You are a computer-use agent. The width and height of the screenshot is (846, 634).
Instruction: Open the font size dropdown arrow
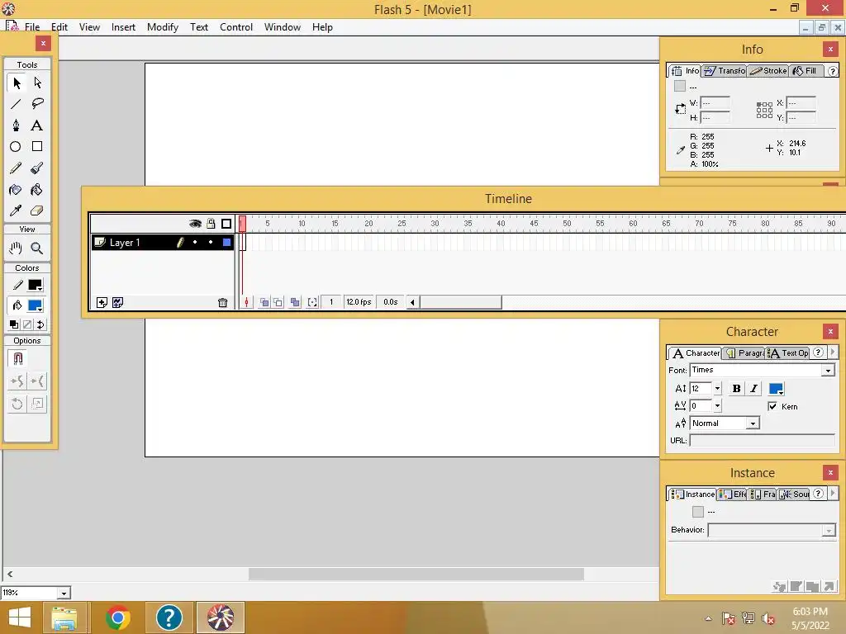(717, 388)
